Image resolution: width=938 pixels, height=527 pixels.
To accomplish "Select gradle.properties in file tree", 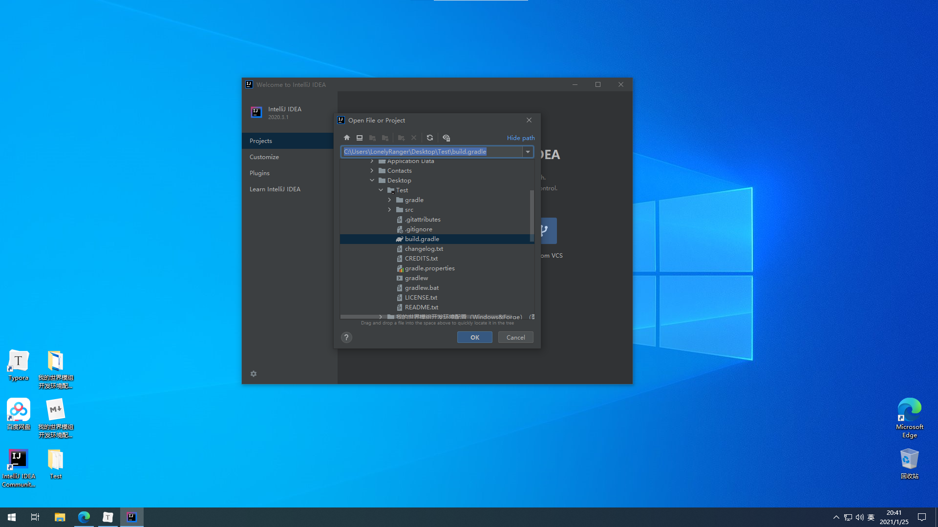I will 429,268.
